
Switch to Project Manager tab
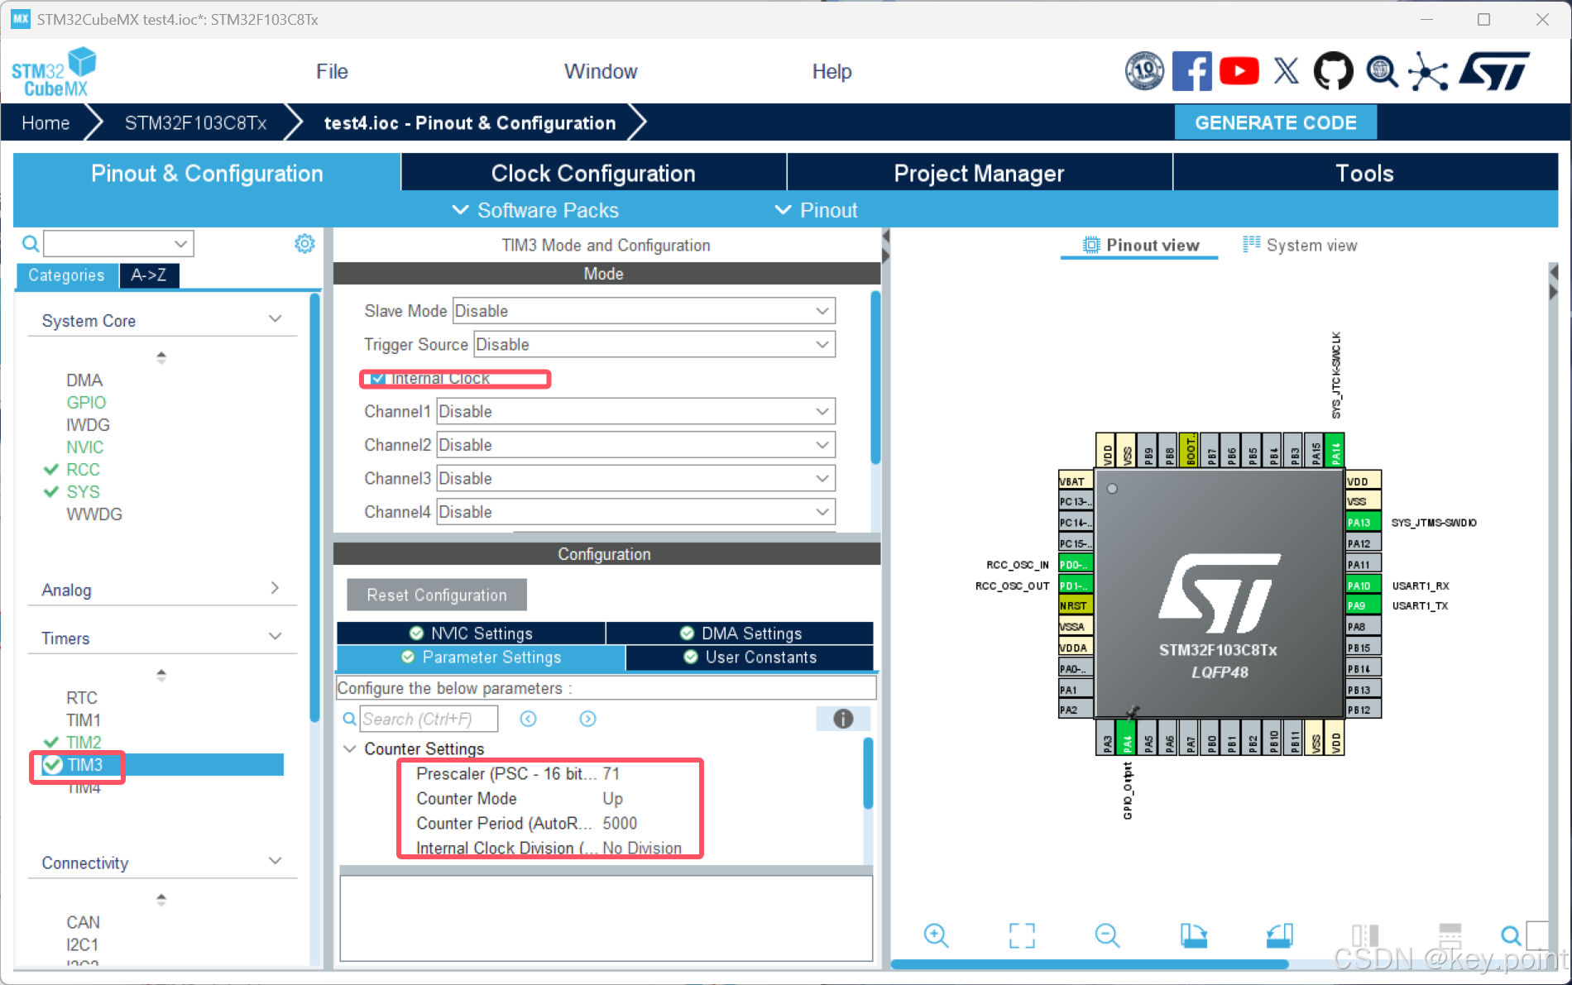coord(979,173)
